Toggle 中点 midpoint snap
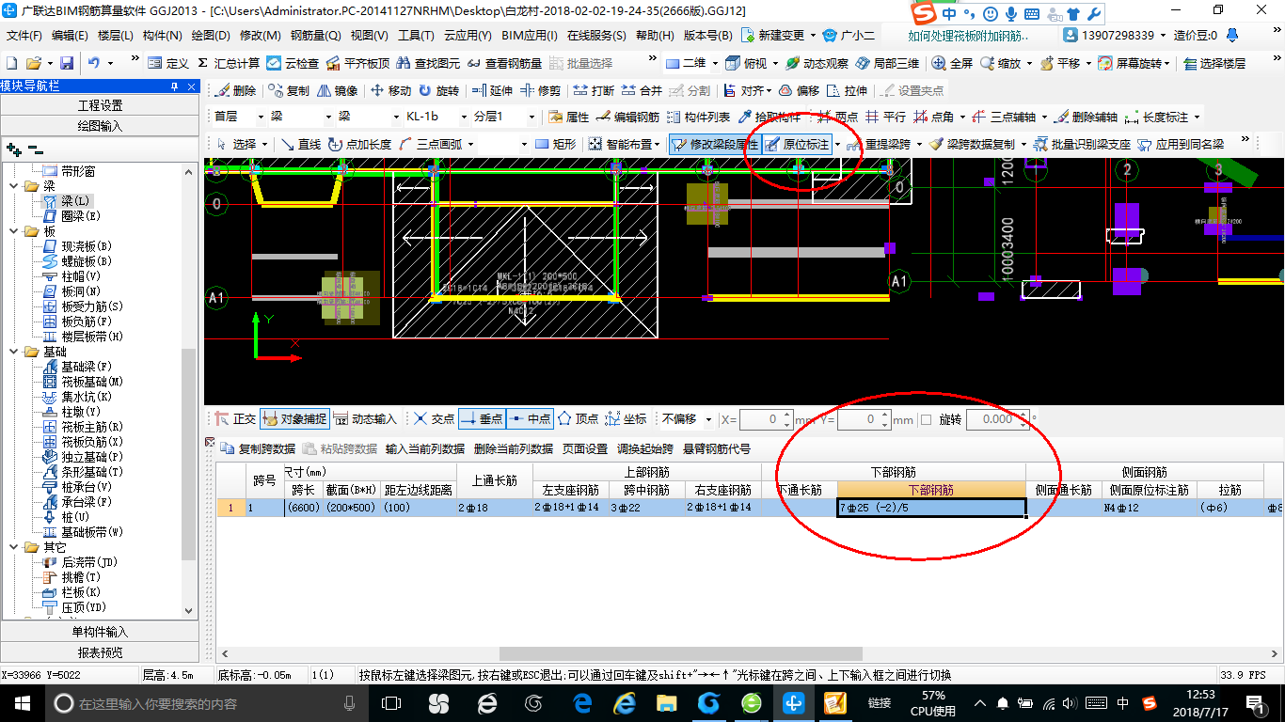The height and width of the screenshot is (722, 1285). pos(529,418)
